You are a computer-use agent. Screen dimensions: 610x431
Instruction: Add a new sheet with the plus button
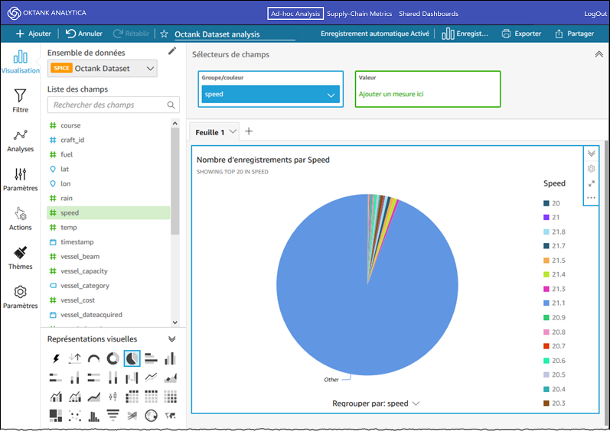click(x=249, y=131)
